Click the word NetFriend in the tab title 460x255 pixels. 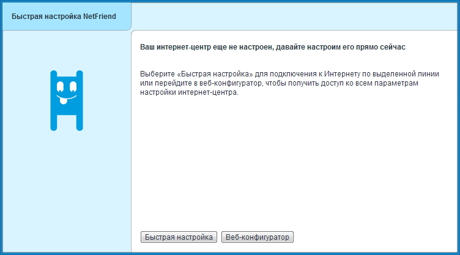click(x=100, y=17)
